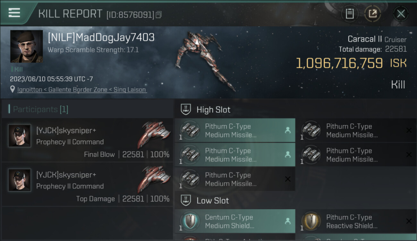Select the Low Slot section icon

pyautogui.click(x=186, y=201)
